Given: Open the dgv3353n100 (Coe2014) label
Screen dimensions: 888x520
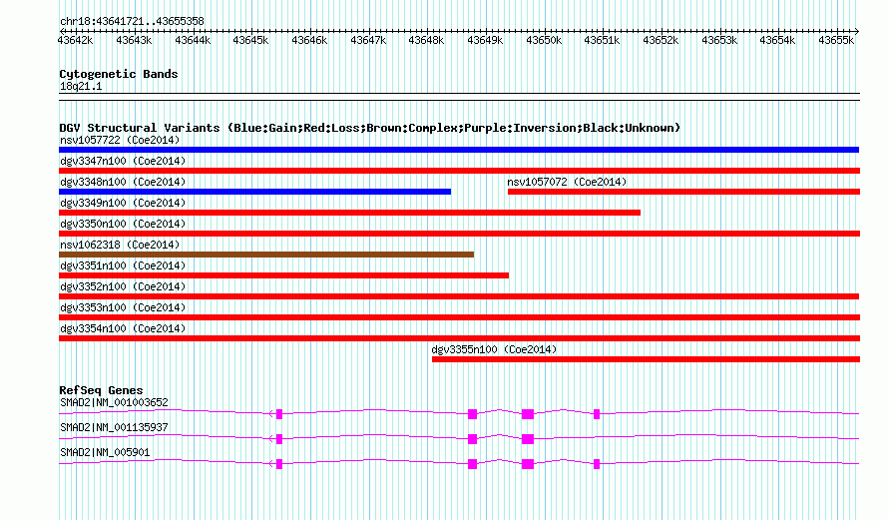Looking at the screenshot, I should pyautogui.click(x=123, y=307).
